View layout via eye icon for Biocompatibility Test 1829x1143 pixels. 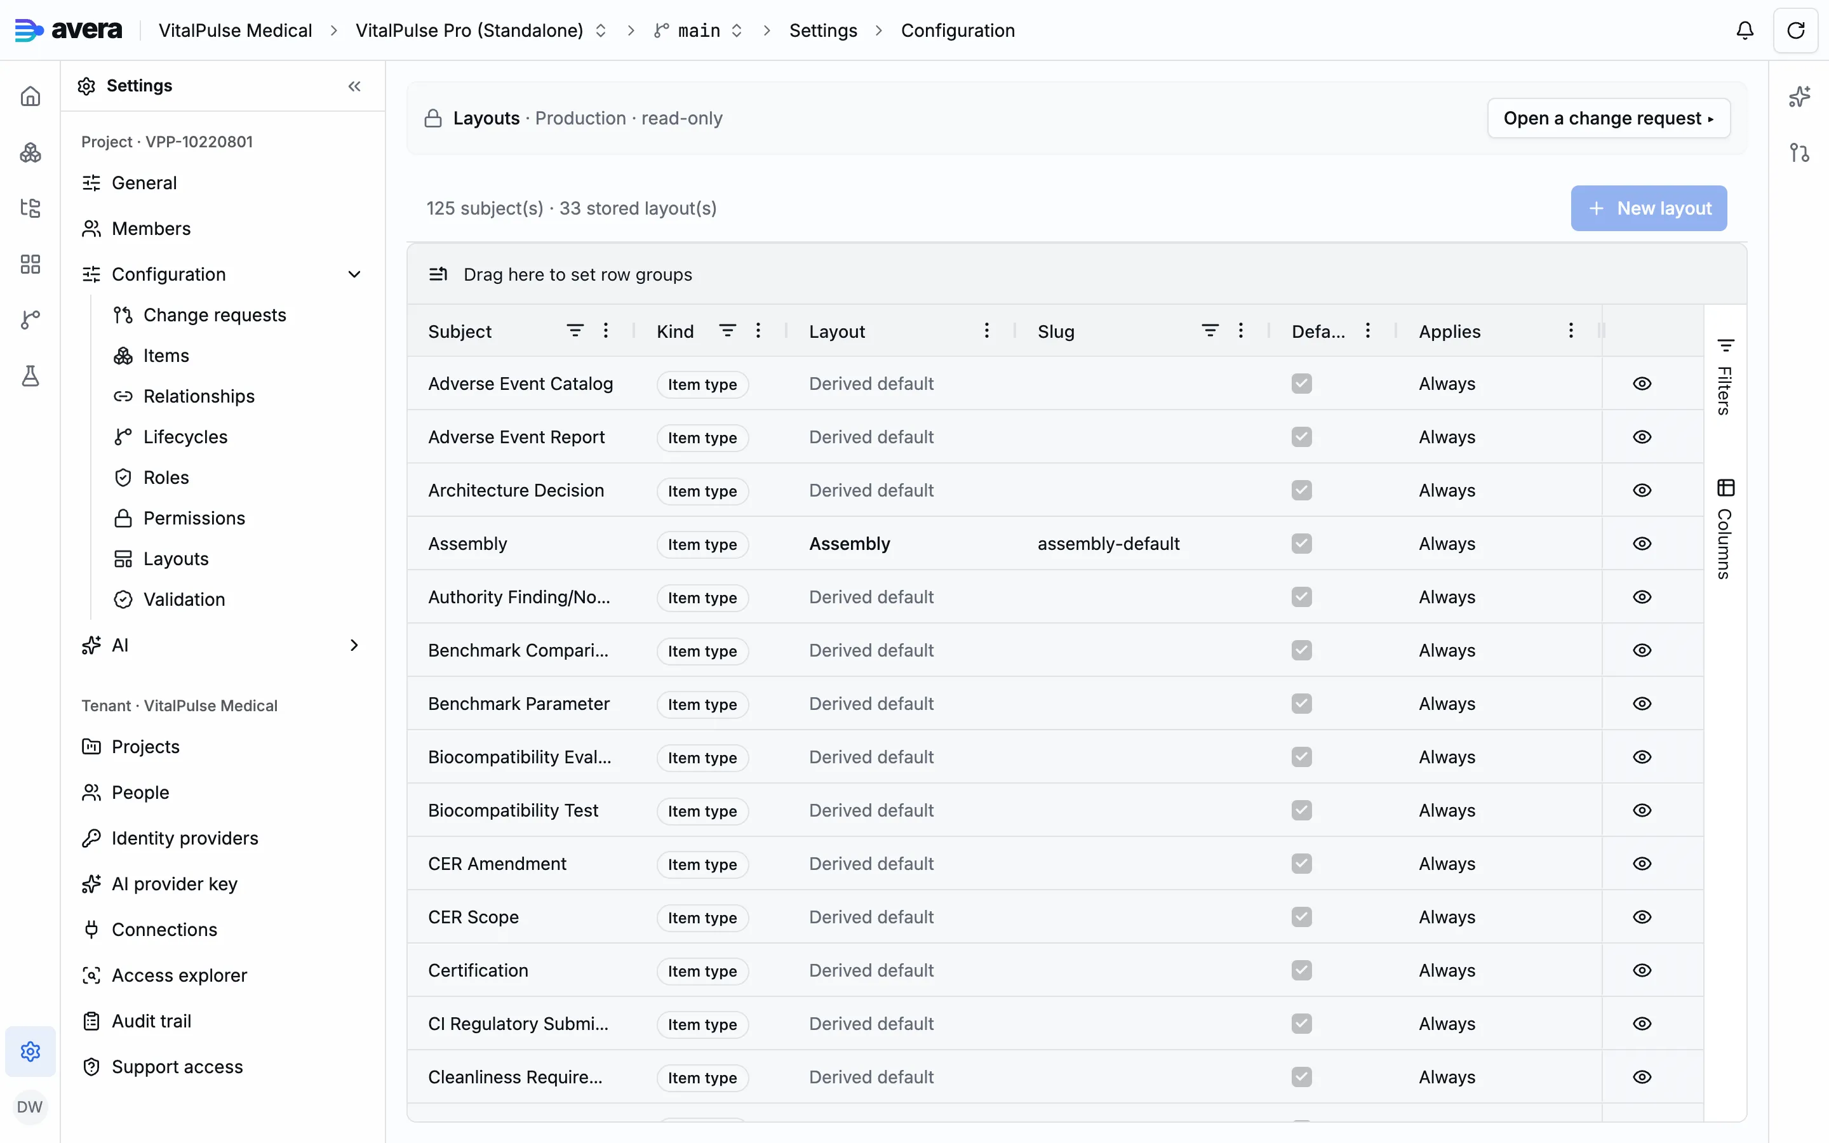point(1642,810)
